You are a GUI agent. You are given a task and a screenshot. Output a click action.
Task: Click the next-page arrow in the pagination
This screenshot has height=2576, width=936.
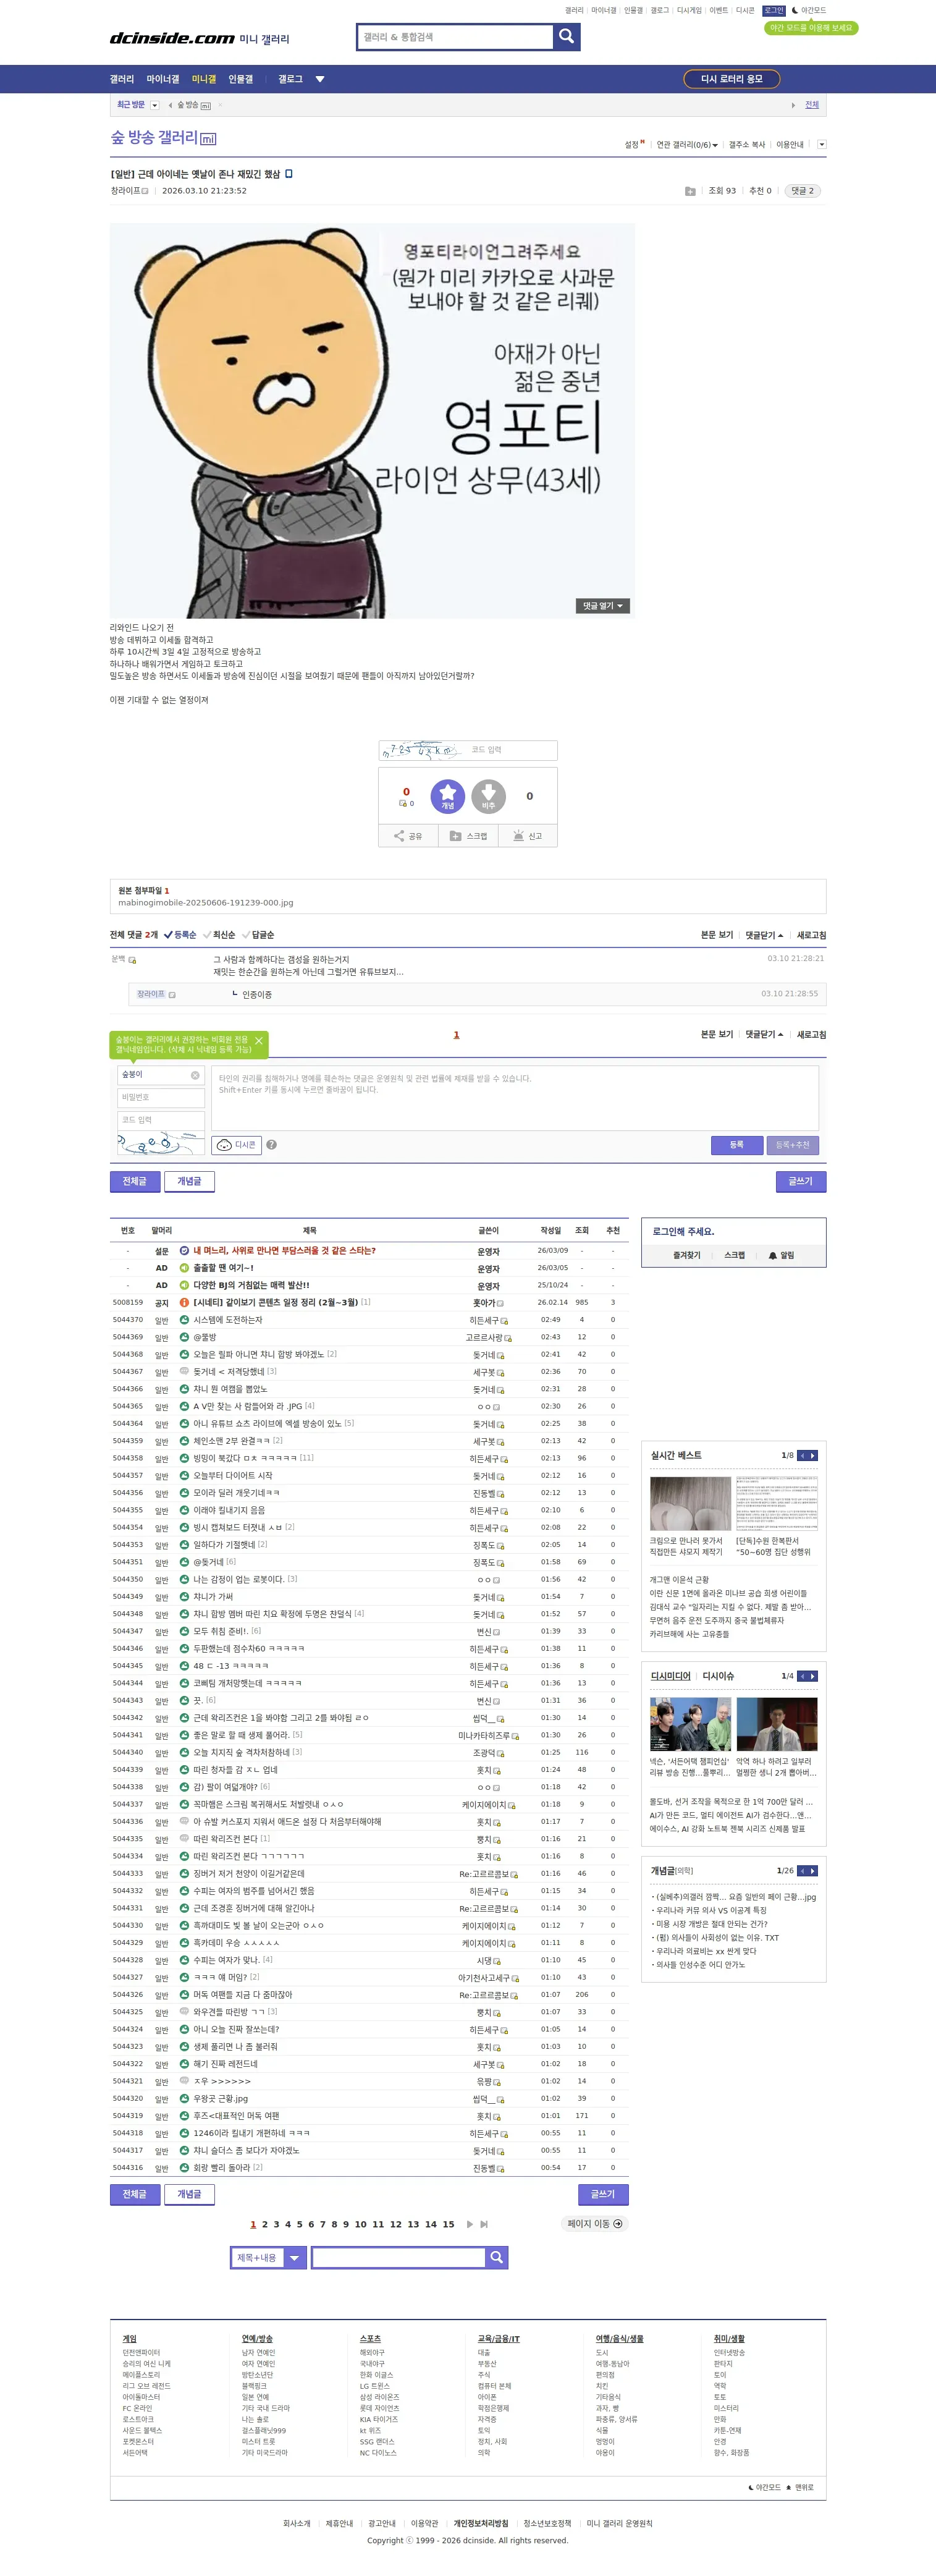click(x=470, y=2224)
